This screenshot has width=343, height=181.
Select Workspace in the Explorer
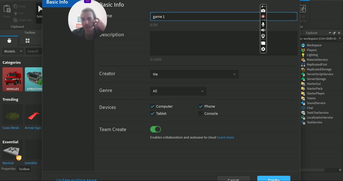tap(314, 45)
